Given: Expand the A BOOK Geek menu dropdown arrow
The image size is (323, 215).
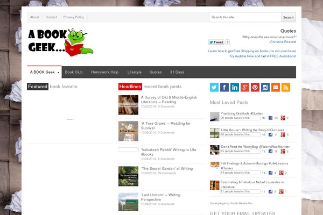Looking at the screenshot, I should 58,73.
